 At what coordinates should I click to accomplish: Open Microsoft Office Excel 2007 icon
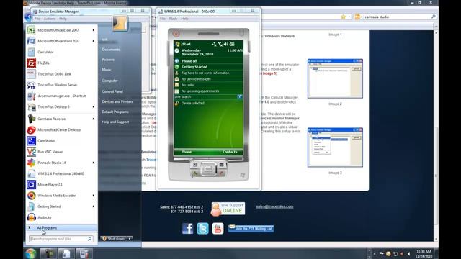pos(31,30)
